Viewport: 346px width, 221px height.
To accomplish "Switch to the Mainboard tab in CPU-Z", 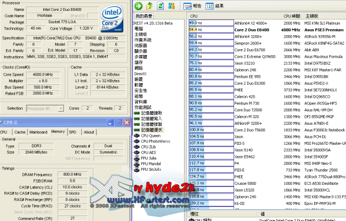I will 38,132.
